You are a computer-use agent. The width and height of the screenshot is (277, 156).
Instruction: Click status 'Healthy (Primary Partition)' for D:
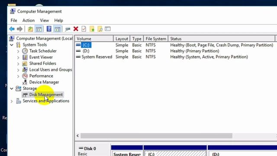pos(194,51)
